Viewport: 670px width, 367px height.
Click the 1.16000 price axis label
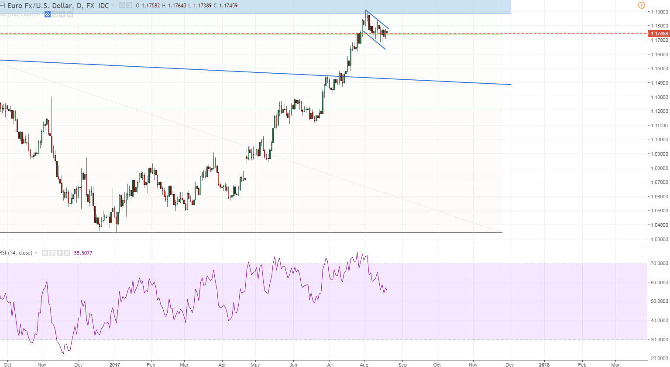pos(659,54)
